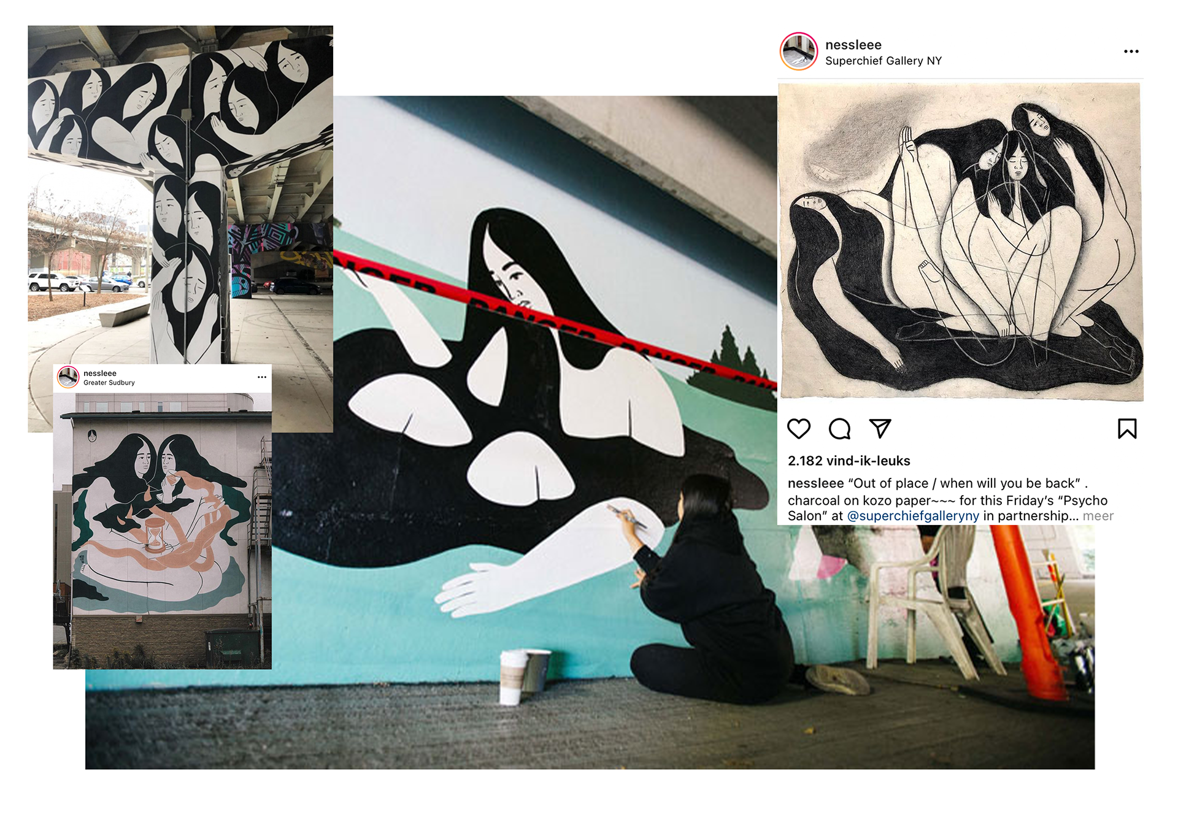Open nessleee profile picture in large post
The width and height of the screenshot is (1178, 833).
coord(798,52)
